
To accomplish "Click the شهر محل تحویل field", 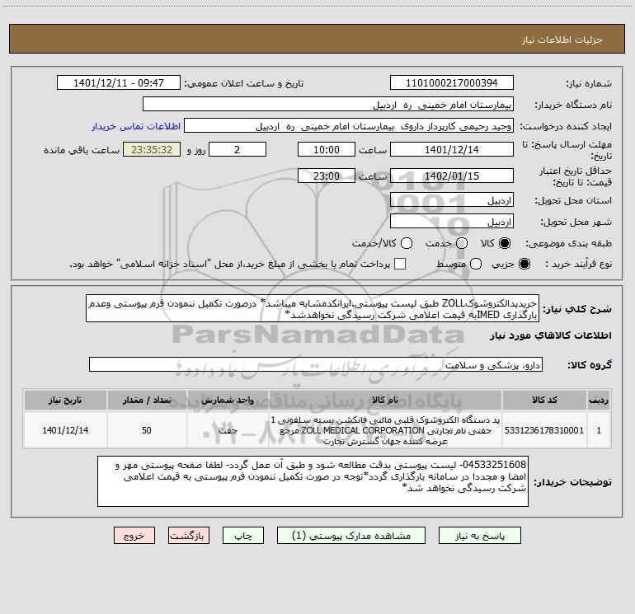I will click(x=452, y=221).
